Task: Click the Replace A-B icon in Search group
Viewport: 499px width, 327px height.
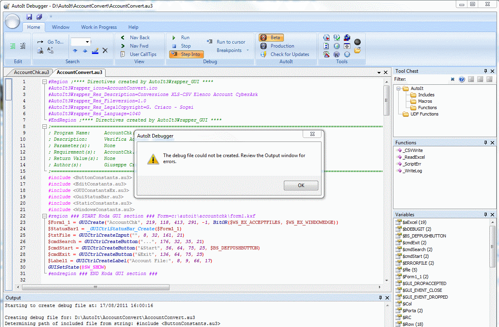Action: coord(50,51)
